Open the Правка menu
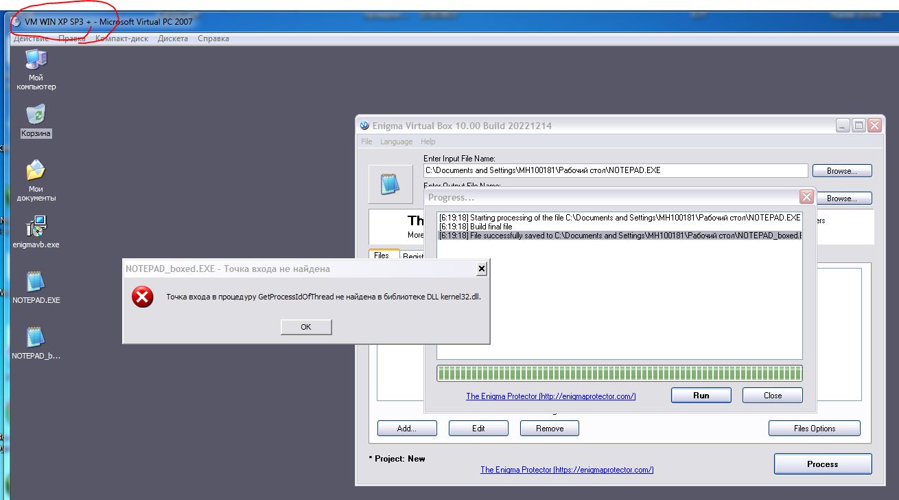The width and height of the screenshot is (899, 500). [72, 38]
